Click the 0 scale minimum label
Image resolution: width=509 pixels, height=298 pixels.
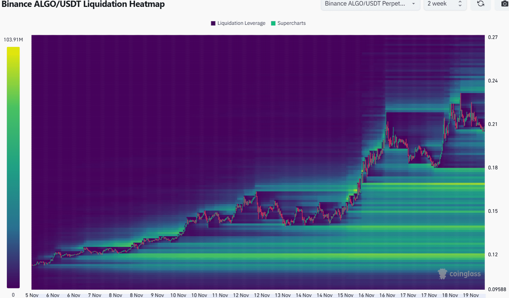click(13, 295)
